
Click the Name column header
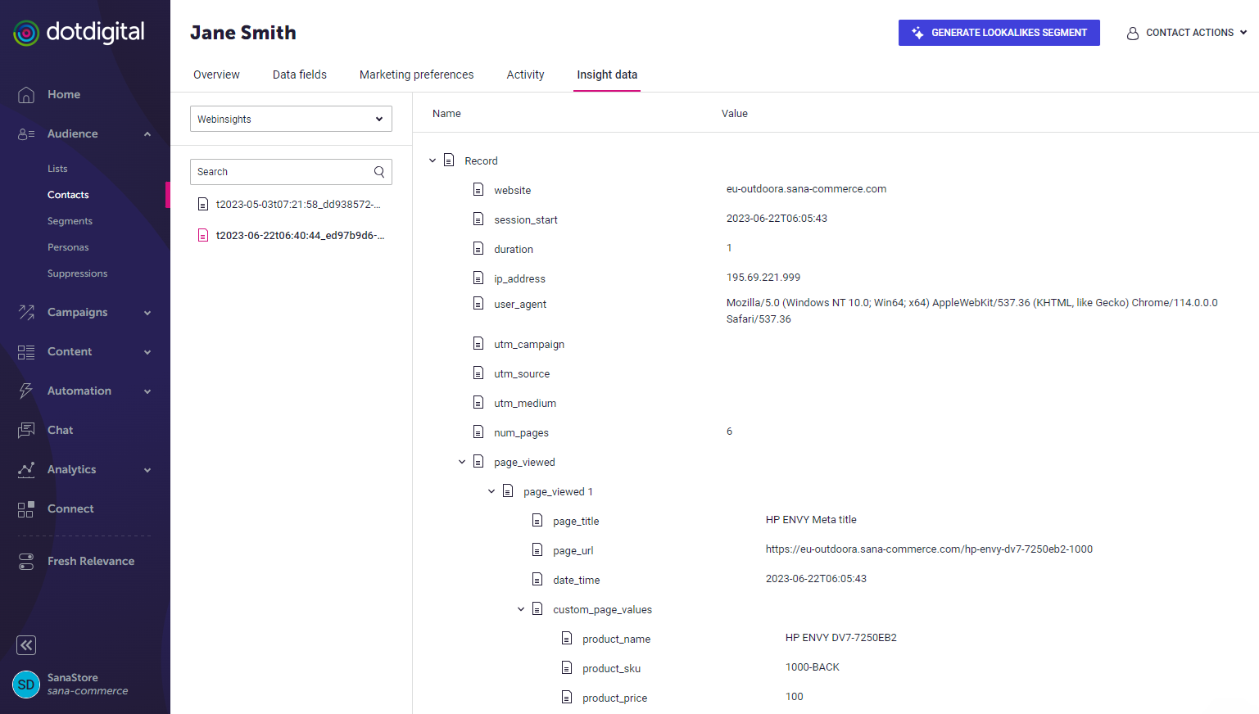click(446, 114)
